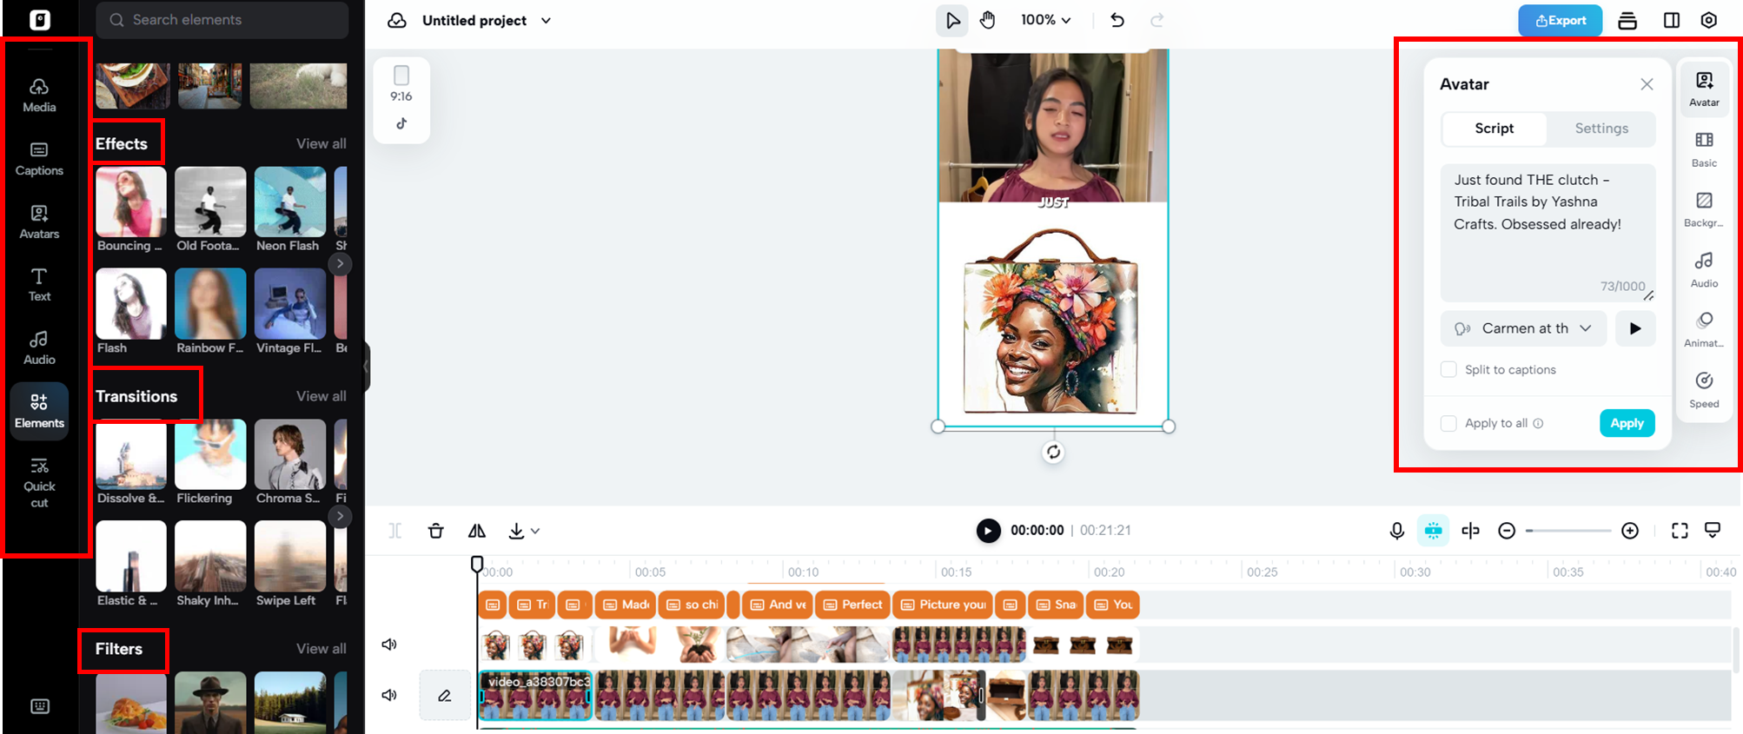Screen dimensions: 1743x734
Task: Play the timeline video
Action: 988,531
